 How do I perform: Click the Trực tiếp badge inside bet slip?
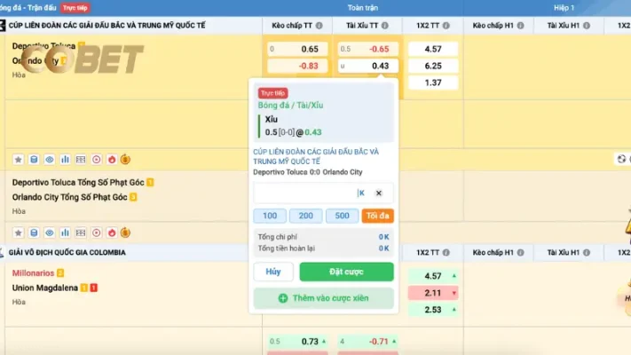(272, 93)
